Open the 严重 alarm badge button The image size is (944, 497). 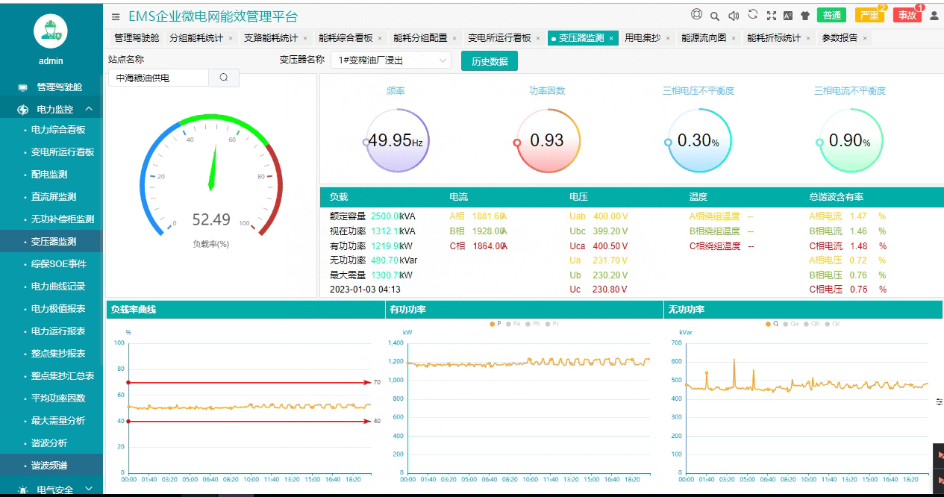point(869,16)
